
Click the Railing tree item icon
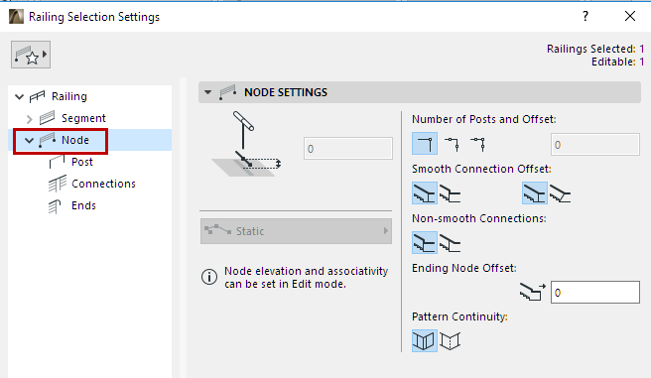coord(37,96)
